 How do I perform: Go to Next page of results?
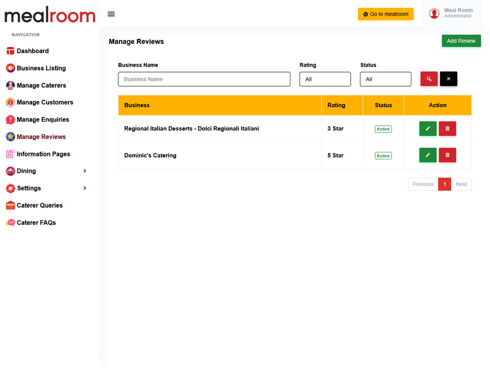(461, 185)
